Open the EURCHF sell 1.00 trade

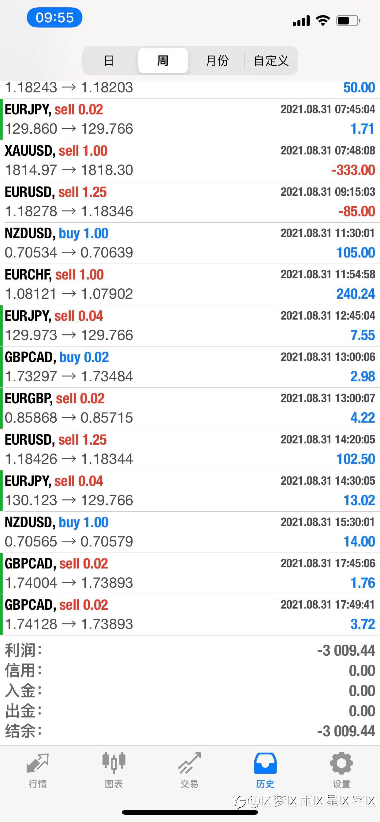(x=190, y=284)
